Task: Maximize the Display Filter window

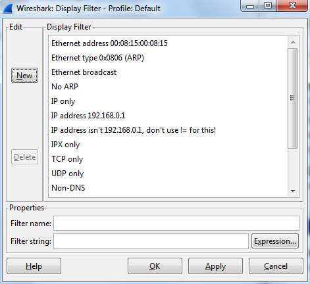Action: 268,5
